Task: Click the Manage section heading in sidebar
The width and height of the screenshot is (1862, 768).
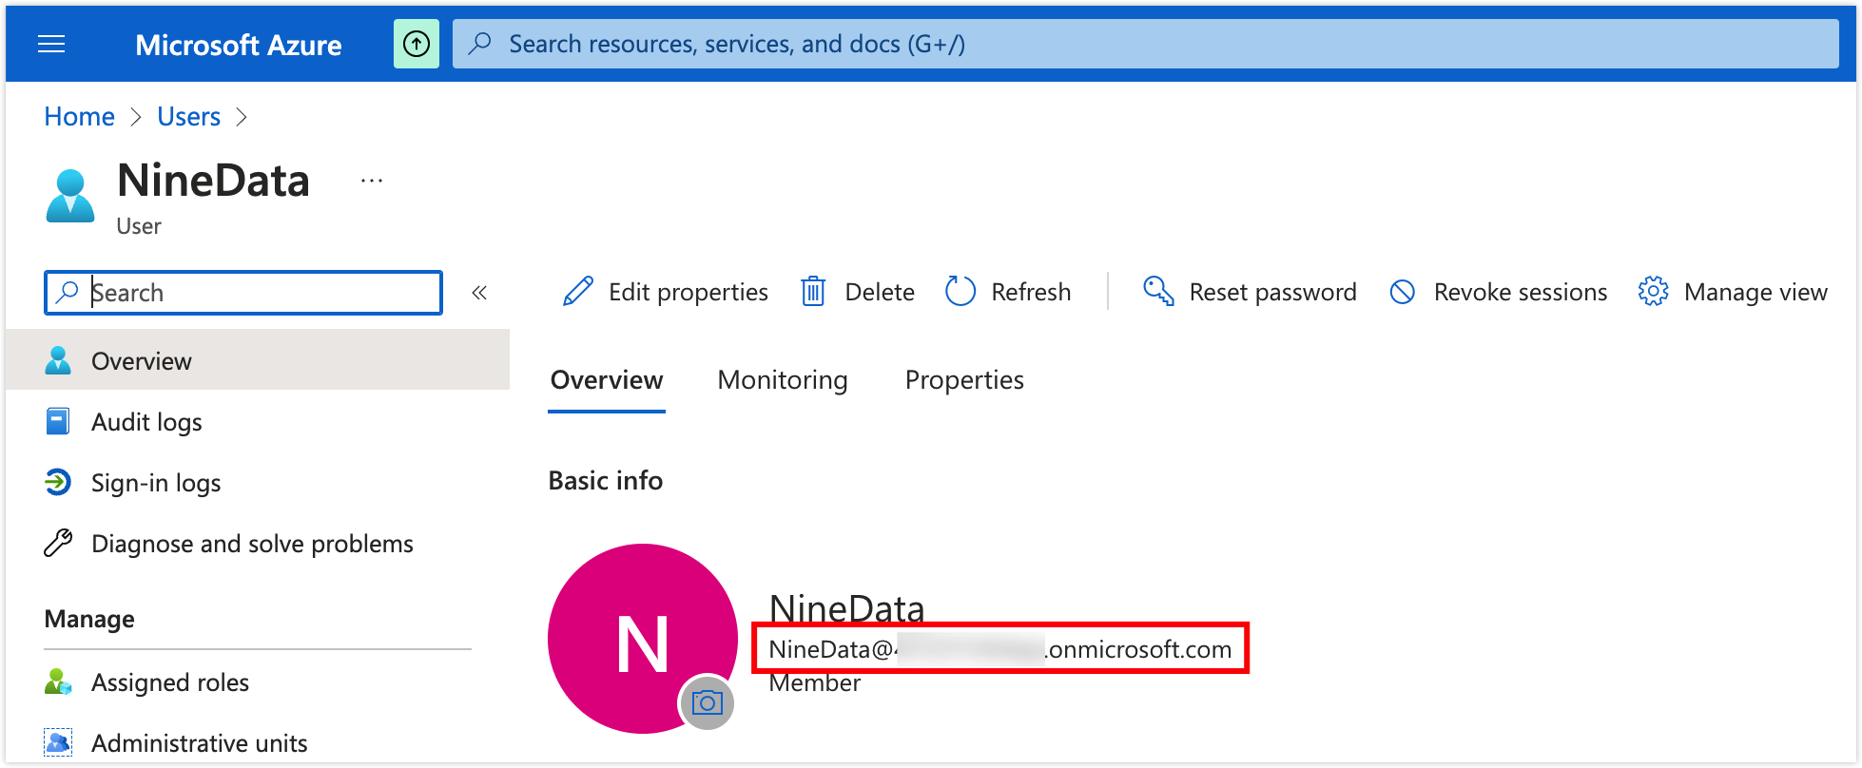Action: click(x=89, y=619)
